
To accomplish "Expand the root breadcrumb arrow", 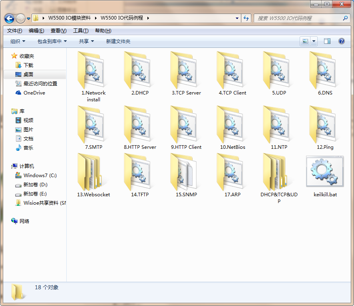I will pyautogui.click(x=43, y=18).
